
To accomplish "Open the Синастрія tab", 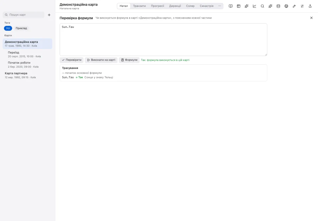I will [206, 6].
